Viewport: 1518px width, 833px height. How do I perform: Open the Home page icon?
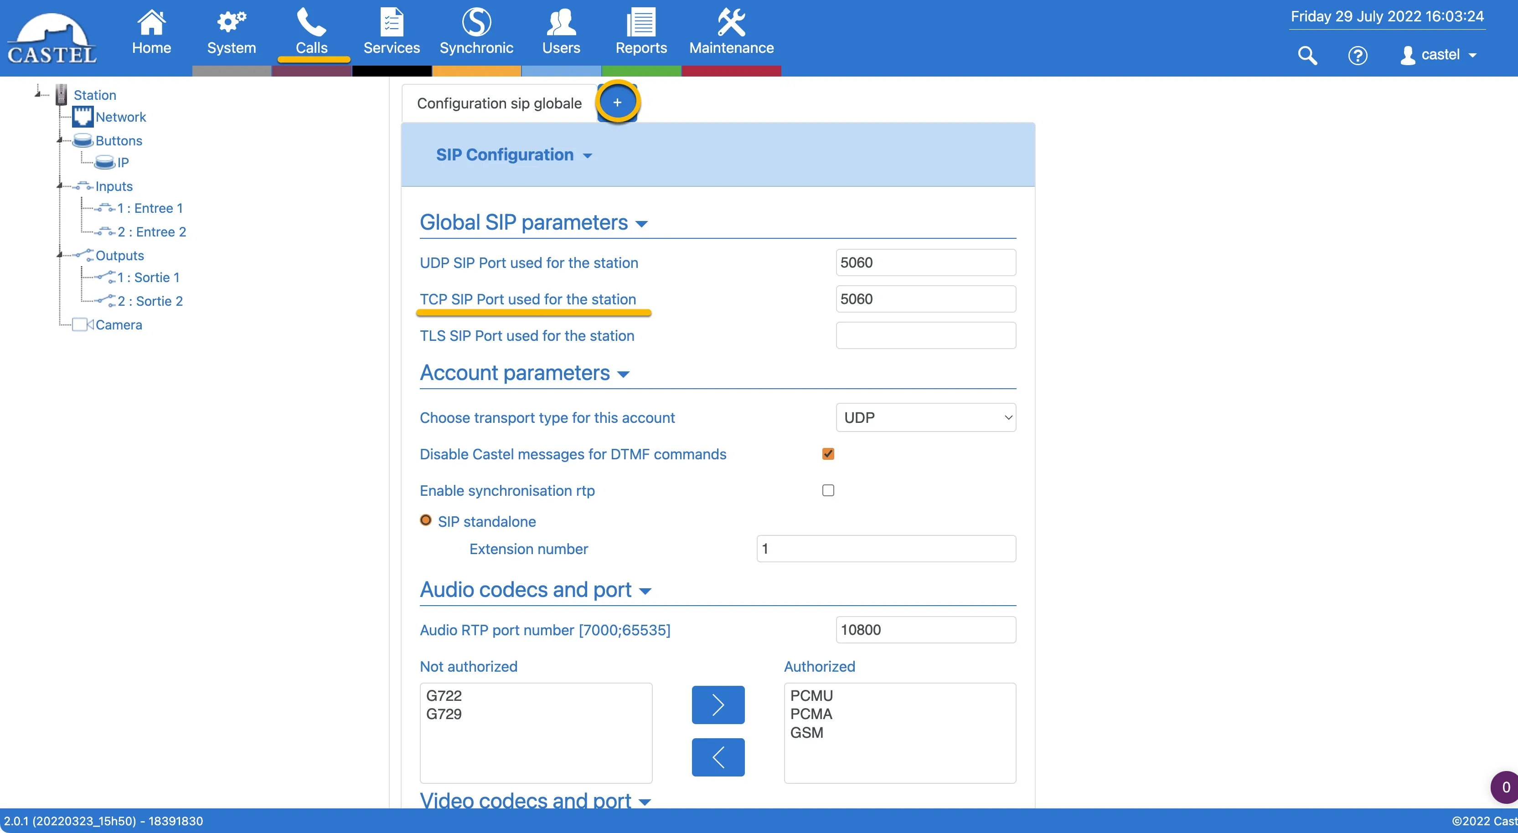point(151,32)
